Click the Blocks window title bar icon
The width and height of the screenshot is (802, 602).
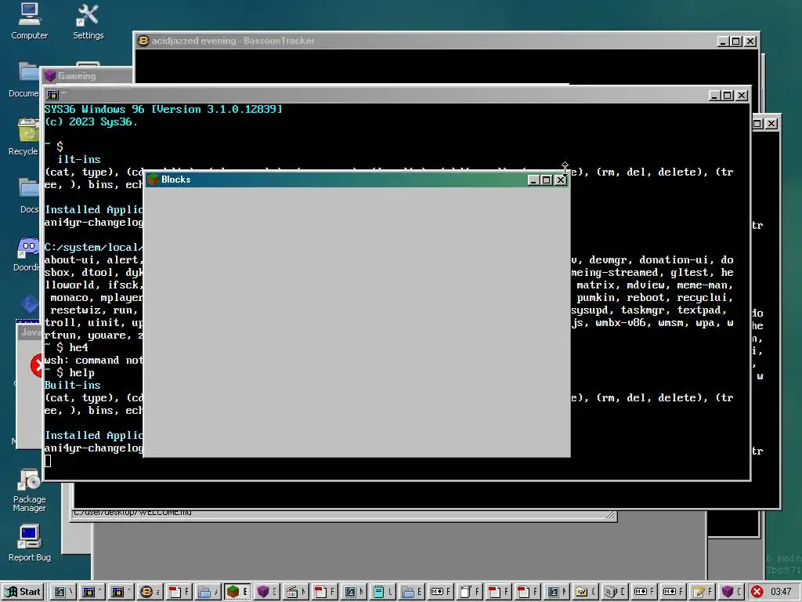tap(153, 180)
